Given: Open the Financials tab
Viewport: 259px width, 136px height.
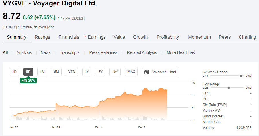Looking at the screenshot, I should pyautogui.click(x=69, y=37).
